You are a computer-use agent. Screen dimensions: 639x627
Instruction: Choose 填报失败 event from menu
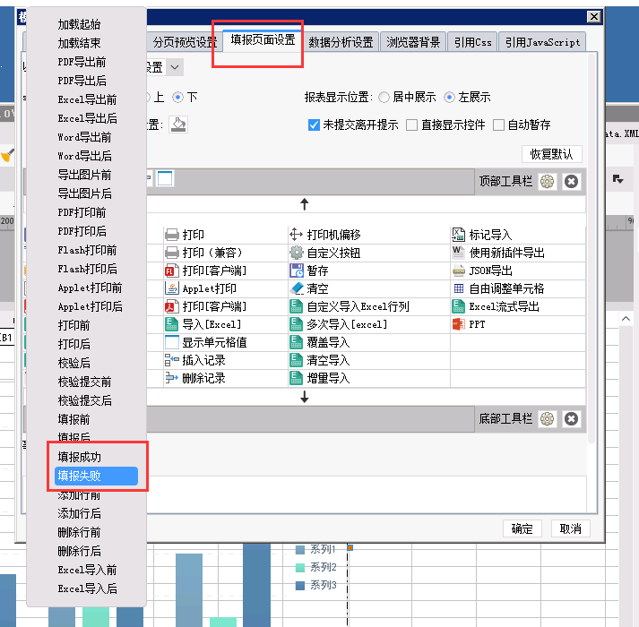(x=96, y=476)
